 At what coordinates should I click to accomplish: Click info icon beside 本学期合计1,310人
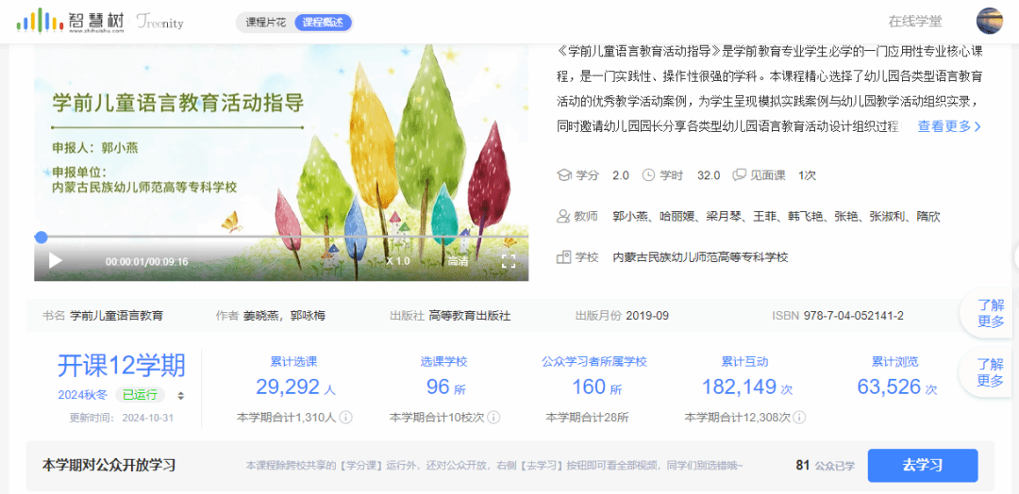click(345, 418)
